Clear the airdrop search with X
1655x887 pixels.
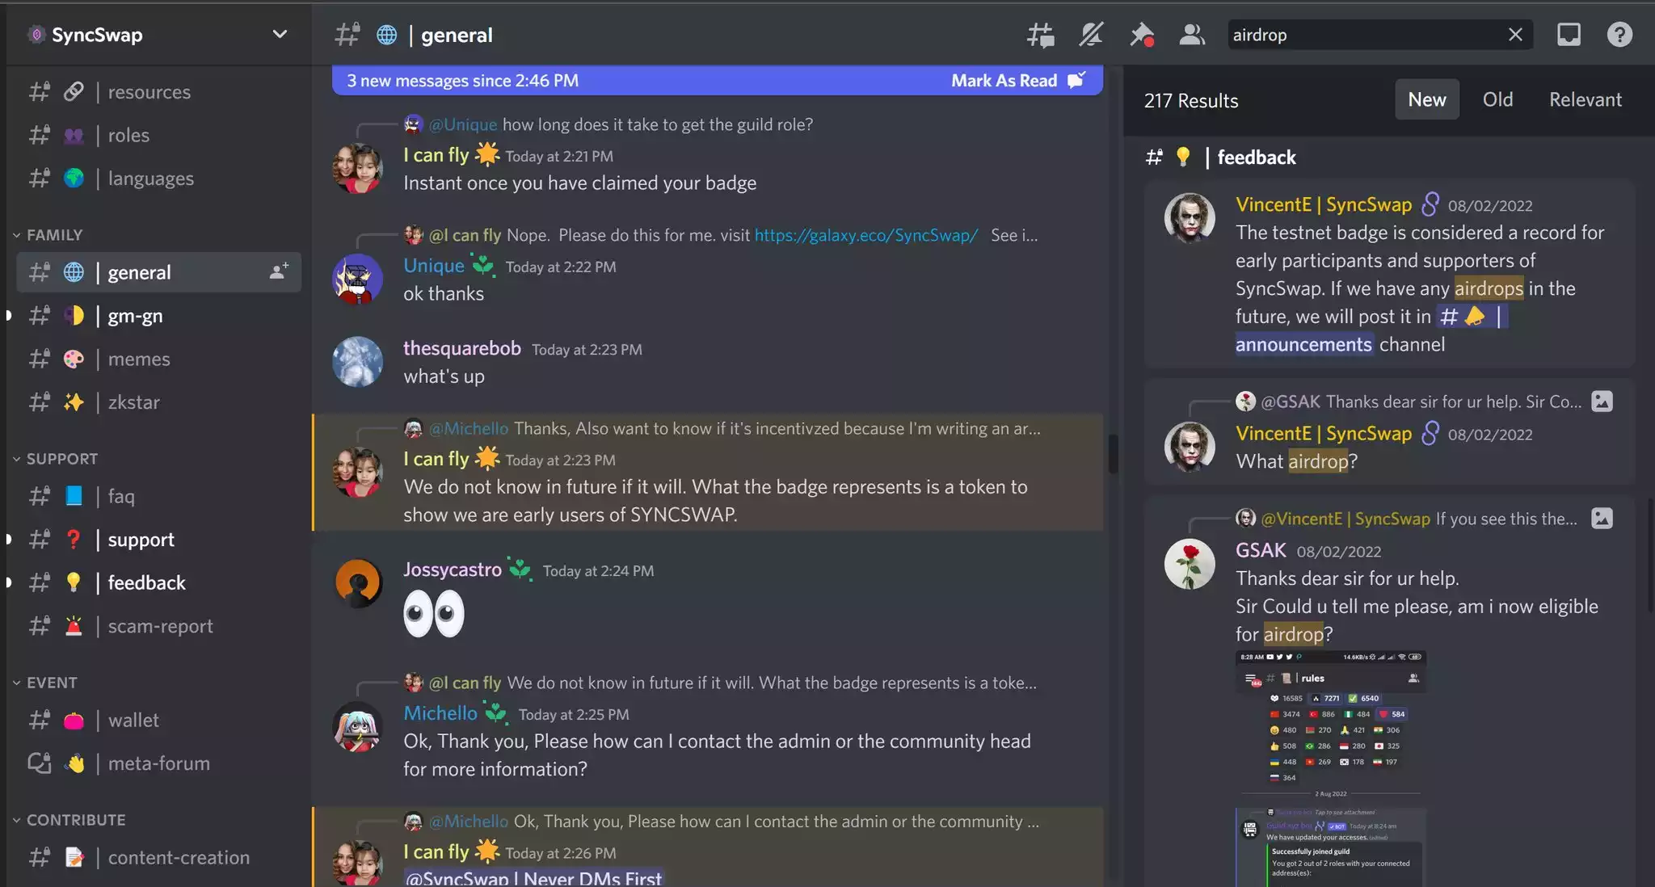pos(1515,35)
